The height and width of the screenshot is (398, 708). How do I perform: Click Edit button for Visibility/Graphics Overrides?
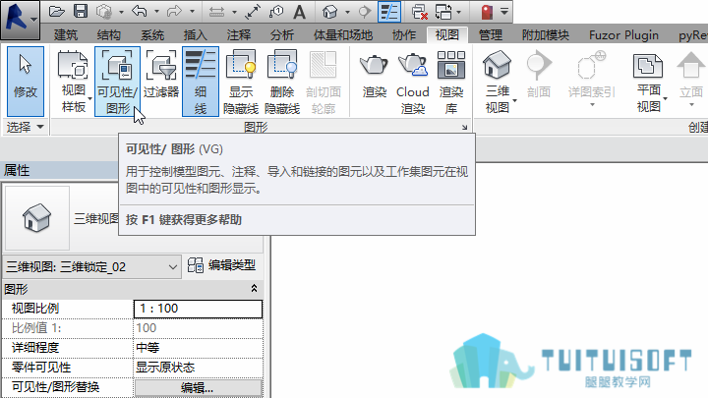[199, 387]
